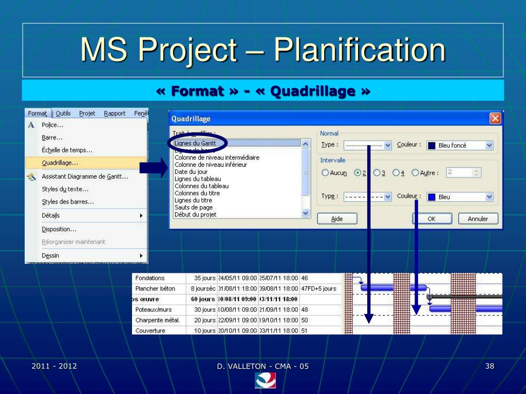Click the Plancher béton Gantt bar
This screenshot has width=526, height=394.
click(393, 287)
